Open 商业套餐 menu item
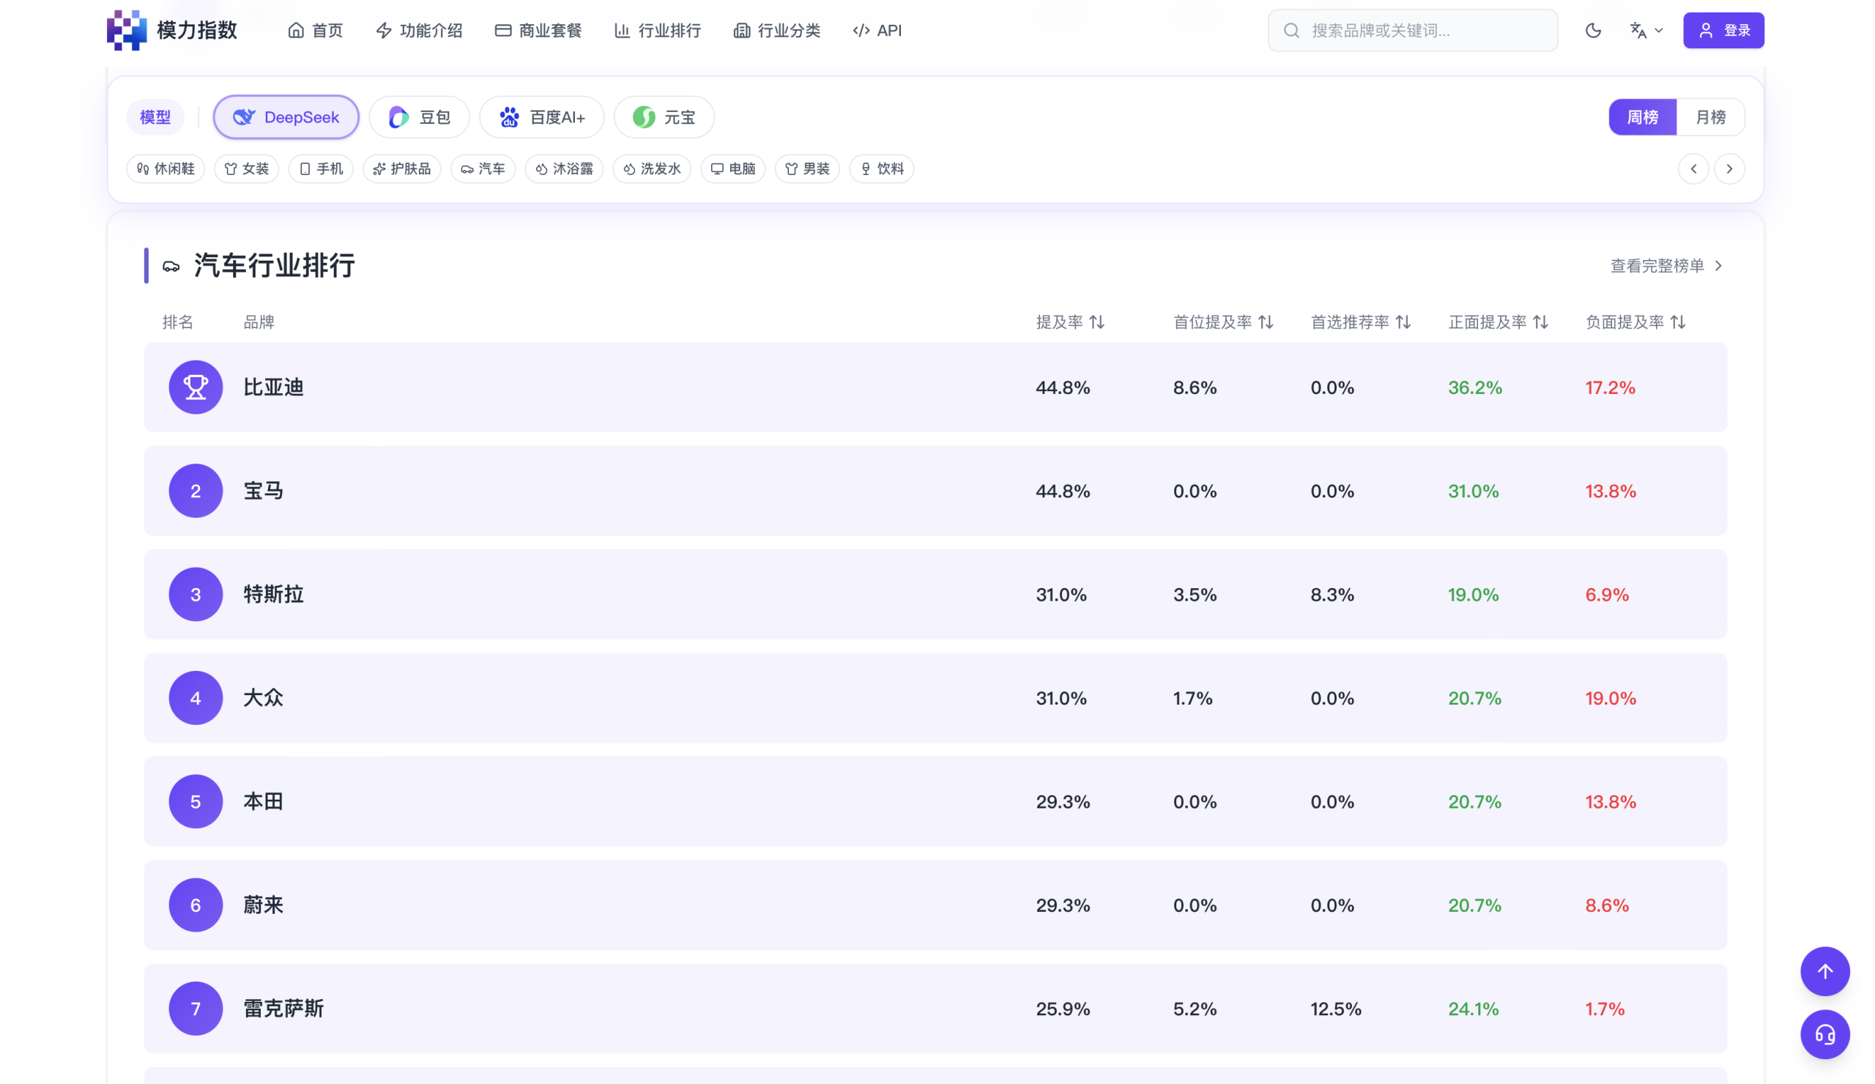This screenshot has height=1084, width=1875. click(538, 31)
